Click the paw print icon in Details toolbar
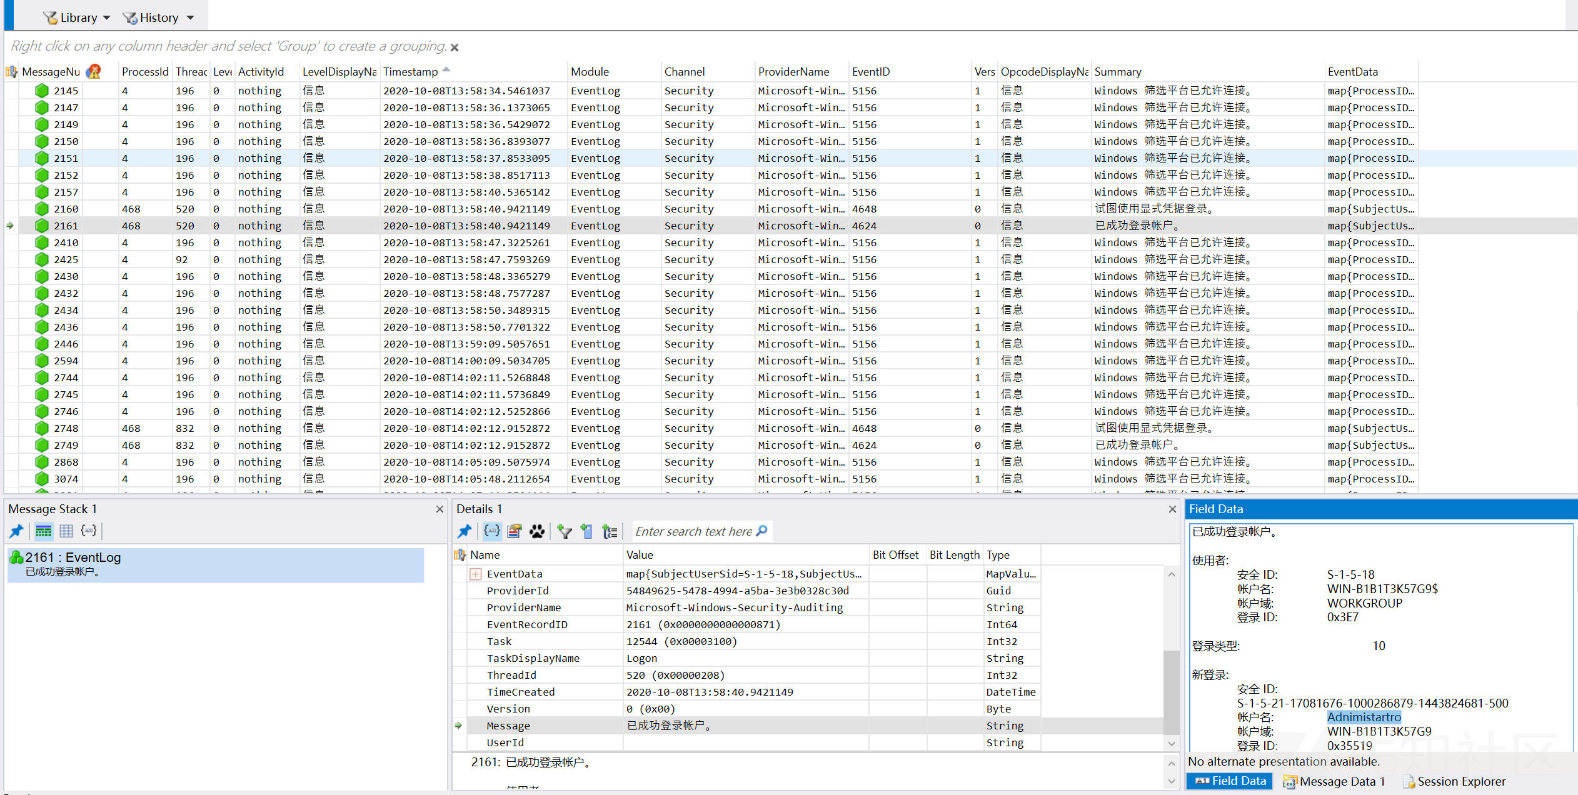This screenshot has height=795, width=1578. coord(537,531)
